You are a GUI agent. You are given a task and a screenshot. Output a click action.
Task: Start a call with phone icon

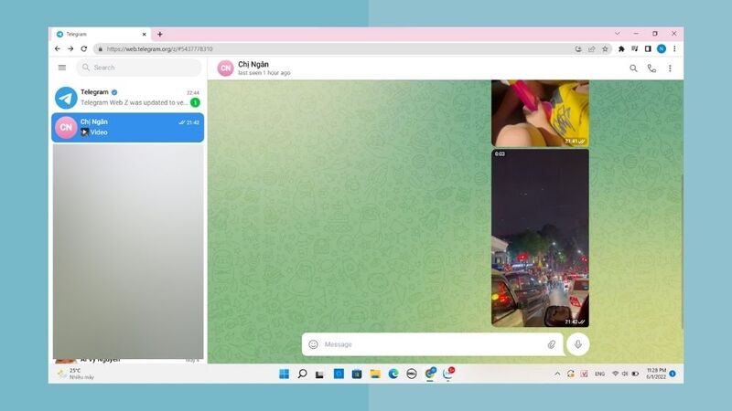[x=651, y=68]
